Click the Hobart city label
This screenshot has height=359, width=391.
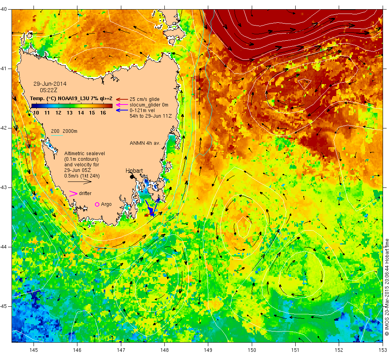point(134,171)
